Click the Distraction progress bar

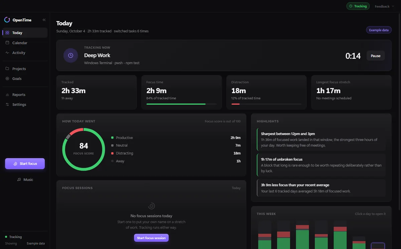266,104
